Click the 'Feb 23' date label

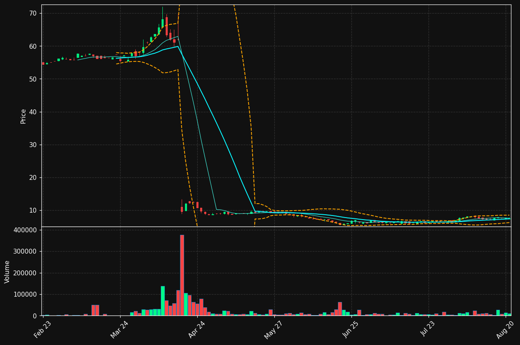[x=43, y=329]
